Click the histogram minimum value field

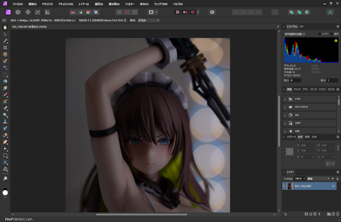click(296, 81)
